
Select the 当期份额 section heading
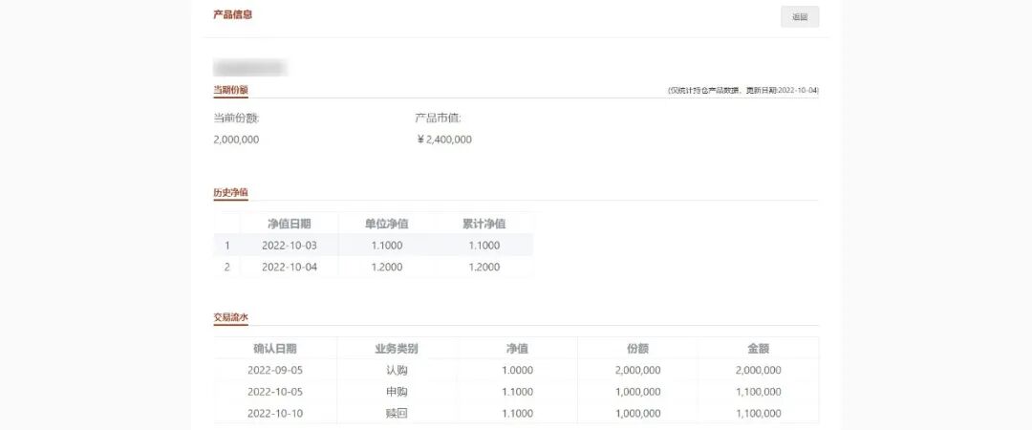click(x=230, y=90)
